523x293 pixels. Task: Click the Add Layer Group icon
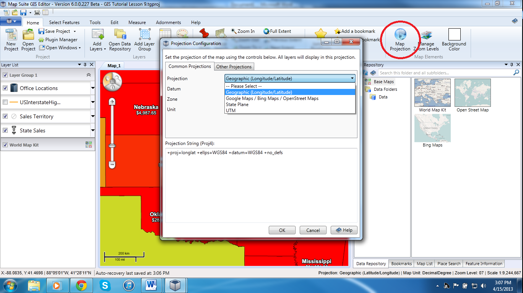(x=145, y=35)
